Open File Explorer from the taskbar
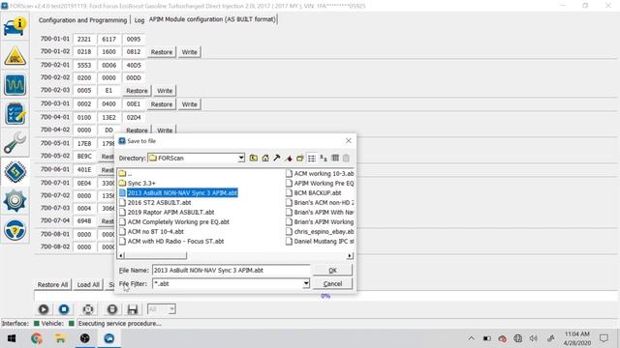Viewport: 620px width, 348px height. point(60,338)
